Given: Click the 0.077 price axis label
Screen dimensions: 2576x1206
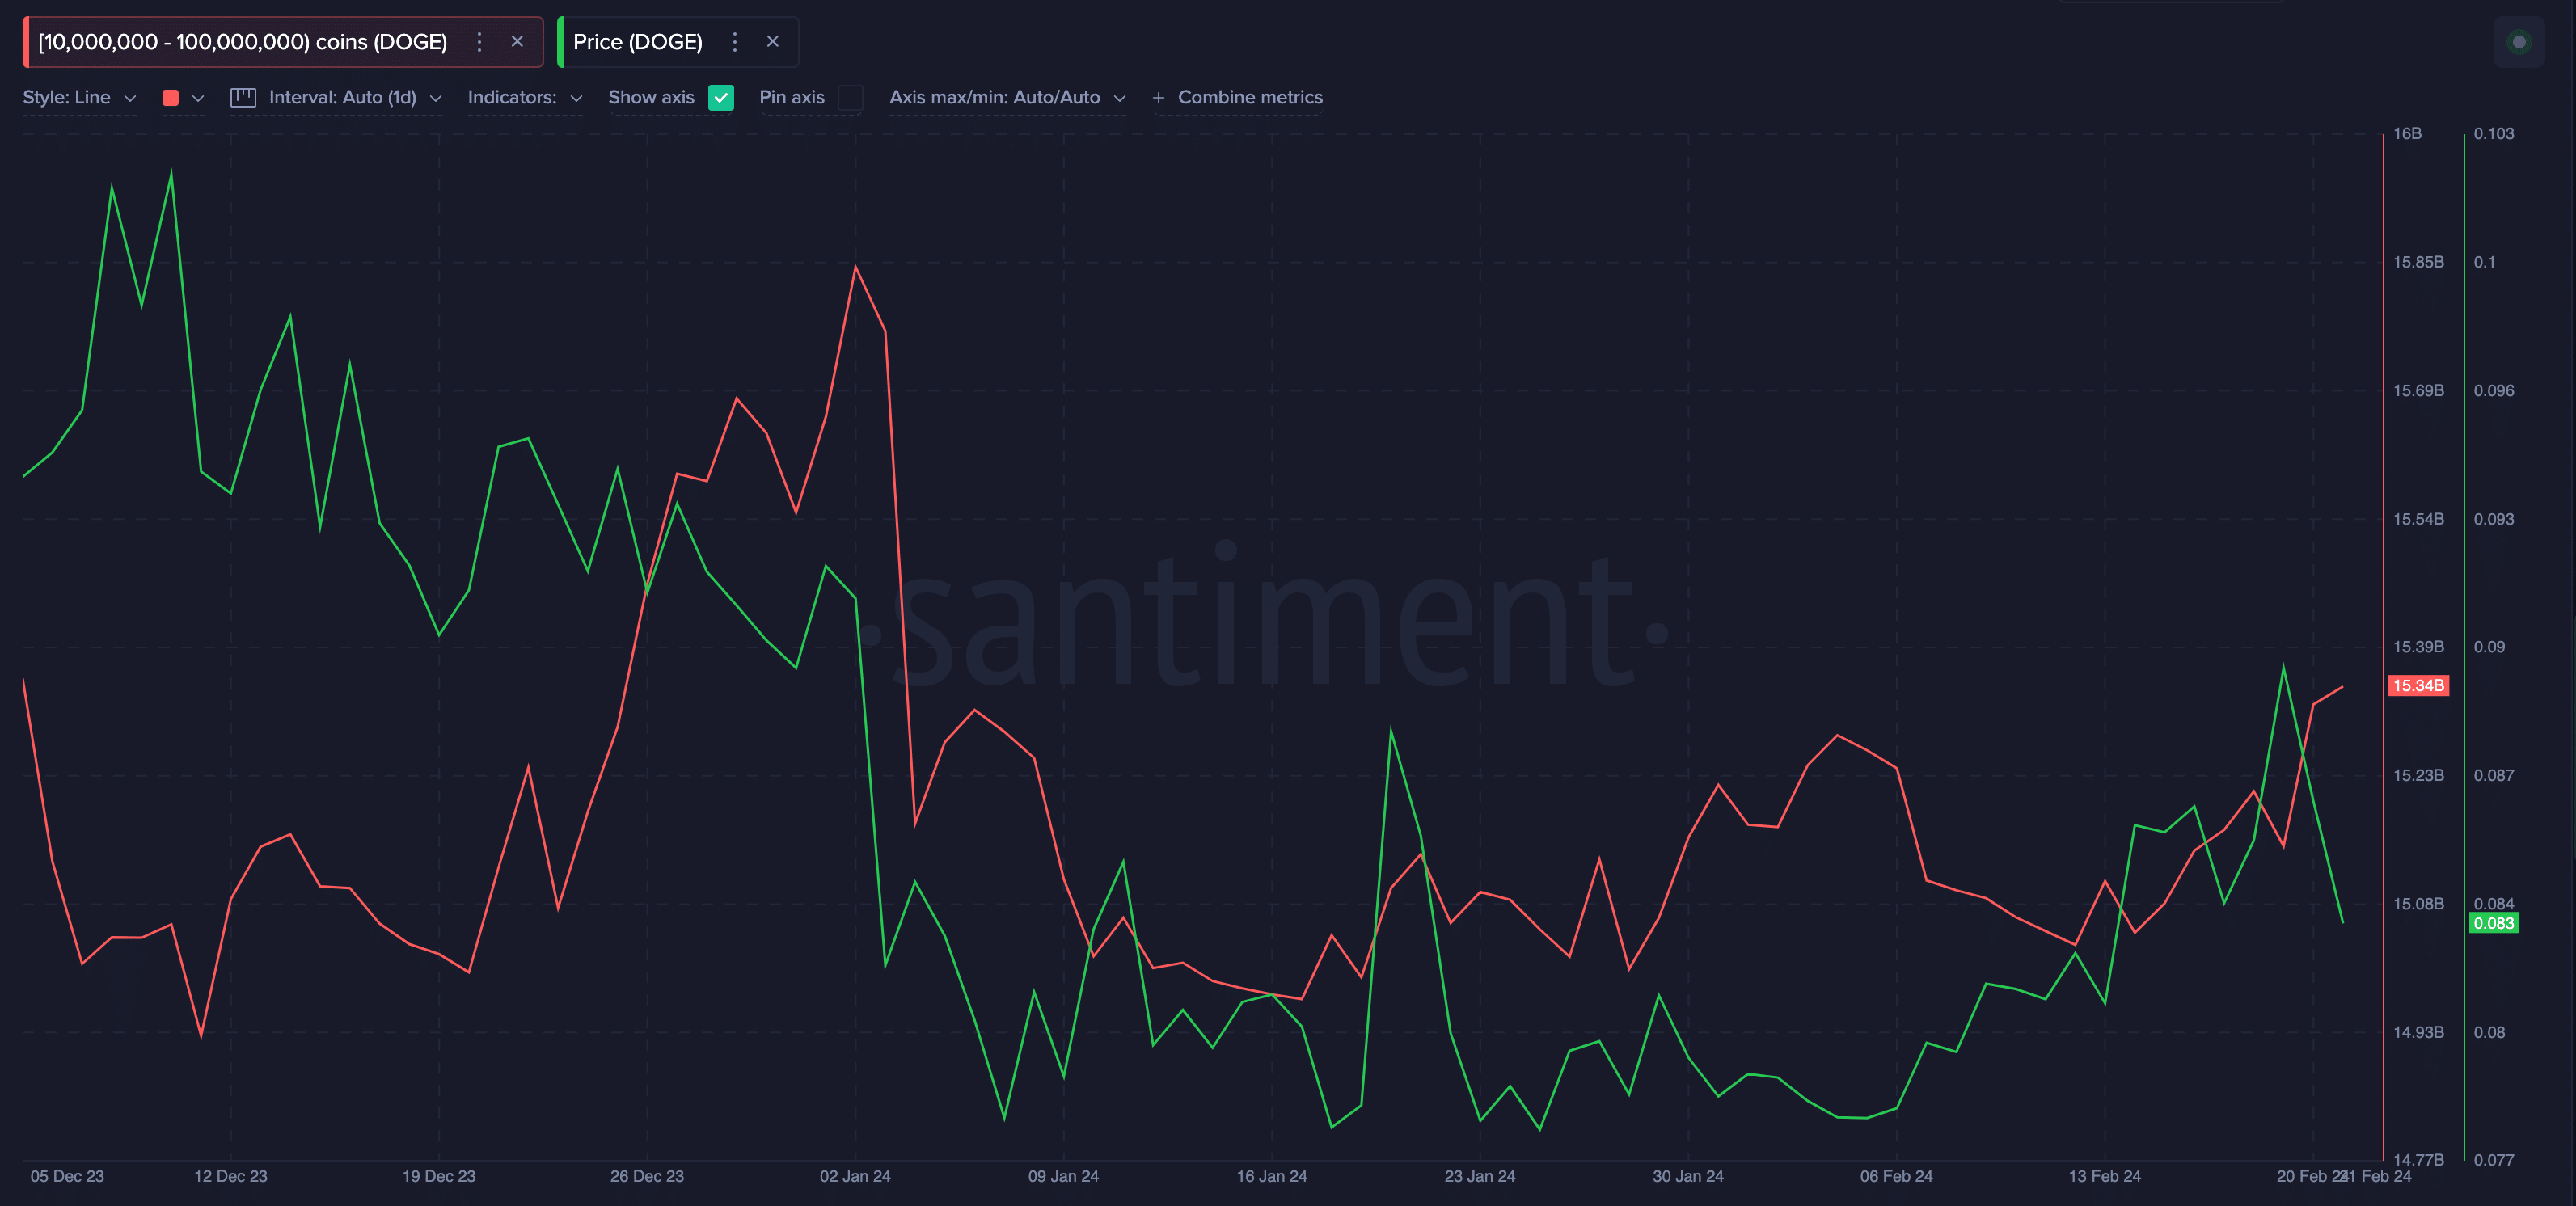Looking at the screenshot, I should click(2493, 1160).
